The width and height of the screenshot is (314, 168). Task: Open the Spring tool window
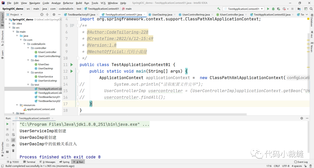coord(64,162)
